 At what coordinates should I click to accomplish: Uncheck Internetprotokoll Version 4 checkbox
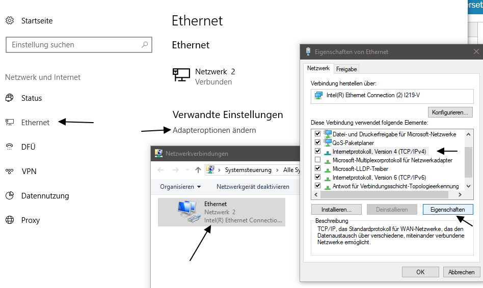(x=317, y=151)
